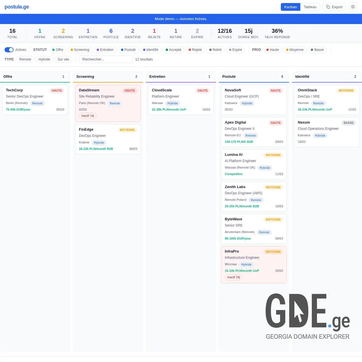Click the Entretien stat counter
The image size is (362, 362).
(x=88, y=33)
